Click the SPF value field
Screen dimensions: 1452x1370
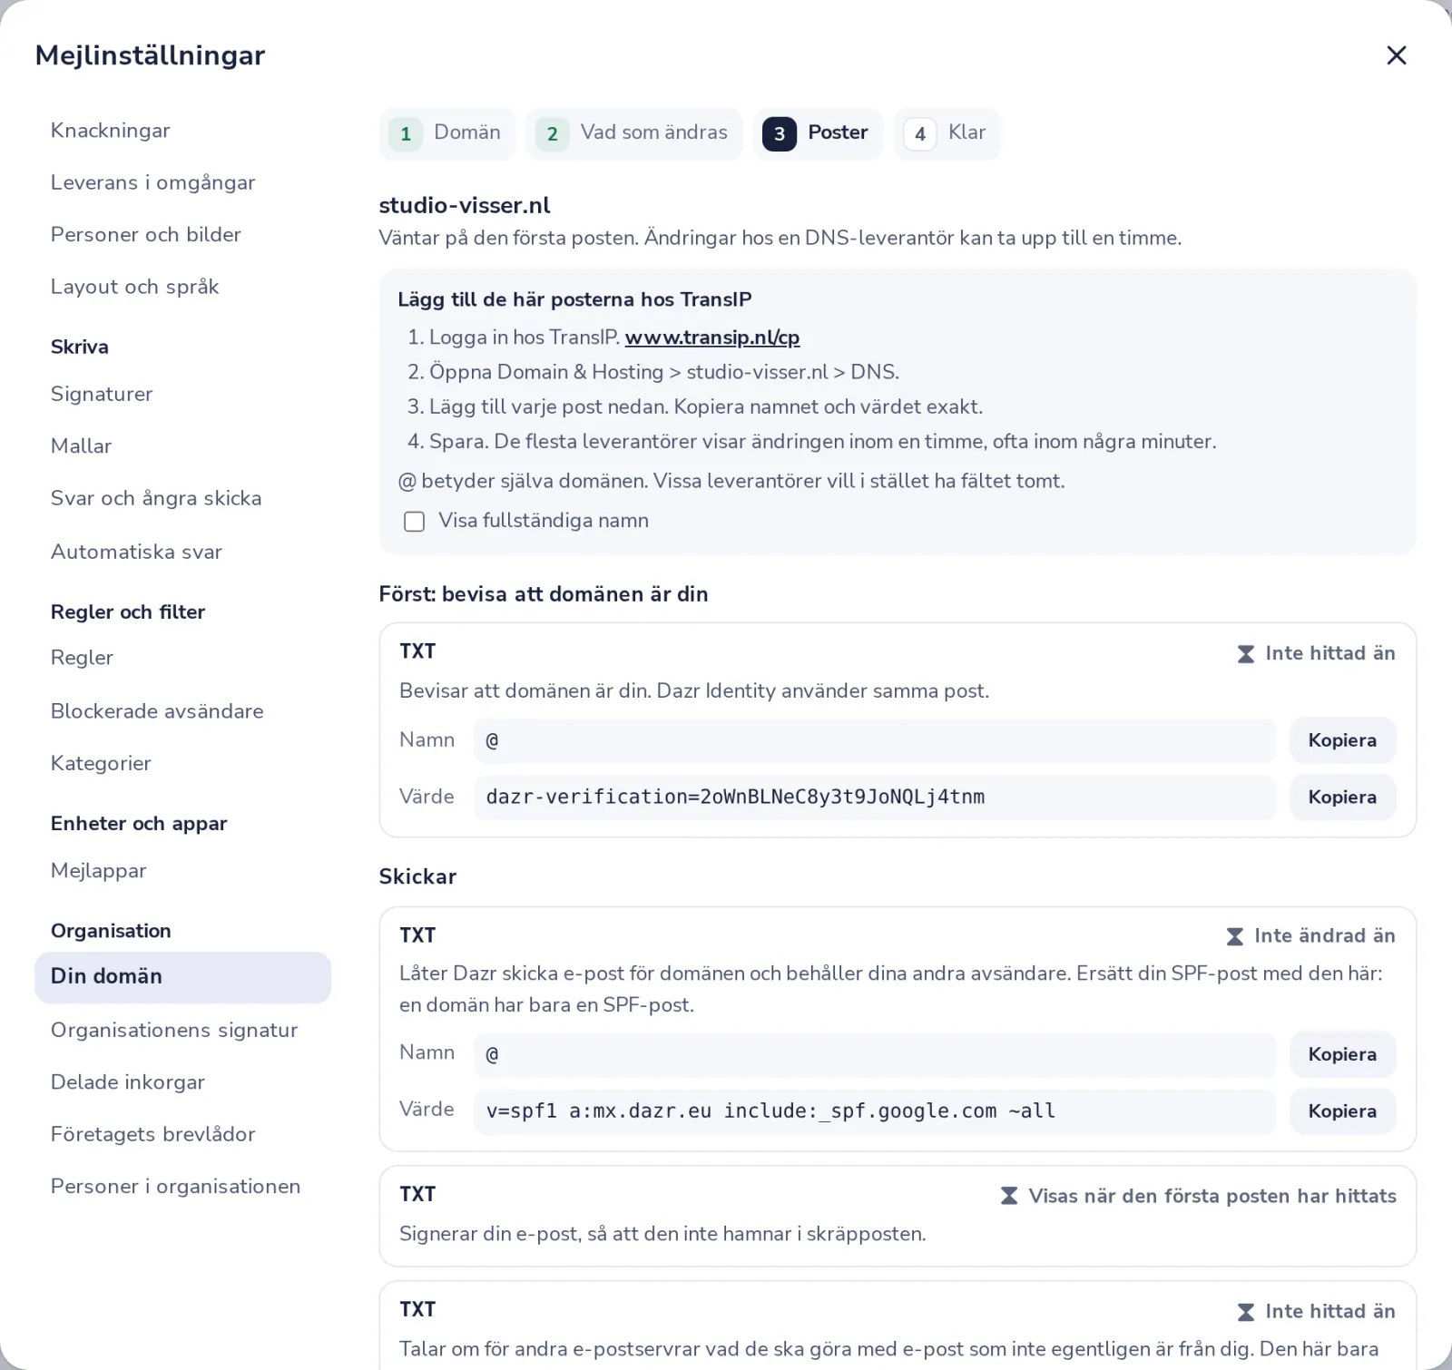point(875,1111)
